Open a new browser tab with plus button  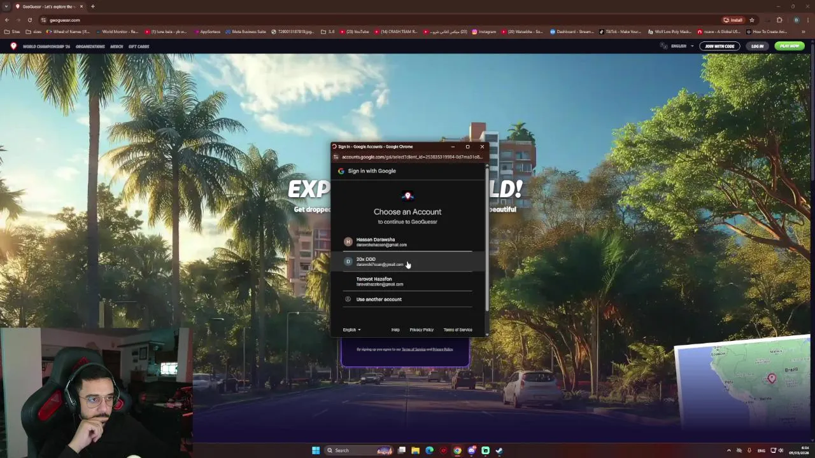(x=92, y=6)
